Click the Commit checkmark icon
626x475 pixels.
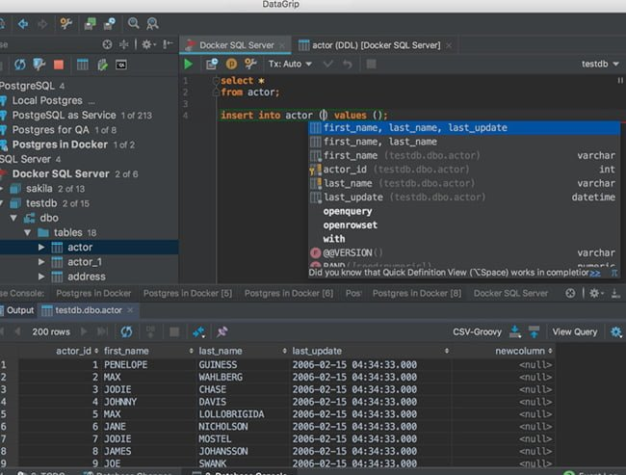(x=328, y=64)
